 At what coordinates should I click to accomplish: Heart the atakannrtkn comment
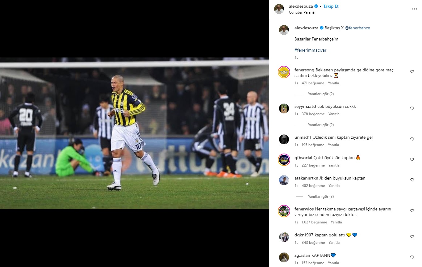(412, 180)
